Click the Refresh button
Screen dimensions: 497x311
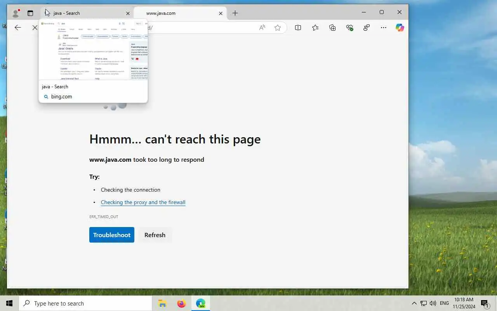tap(155, 235)
